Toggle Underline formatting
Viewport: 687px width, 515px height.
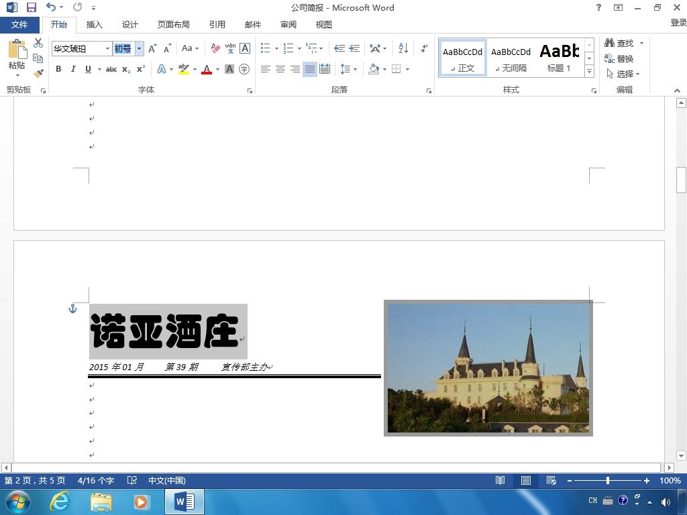(88, 69)
